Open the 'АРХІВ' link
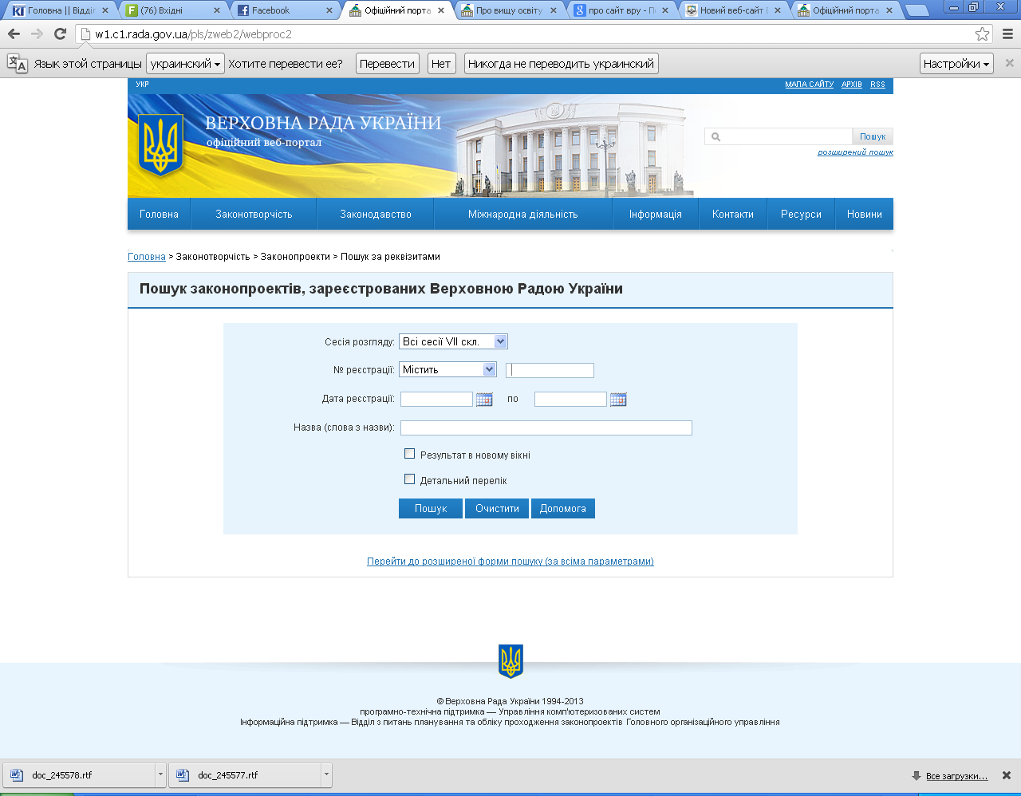 [x=852, y=85]
